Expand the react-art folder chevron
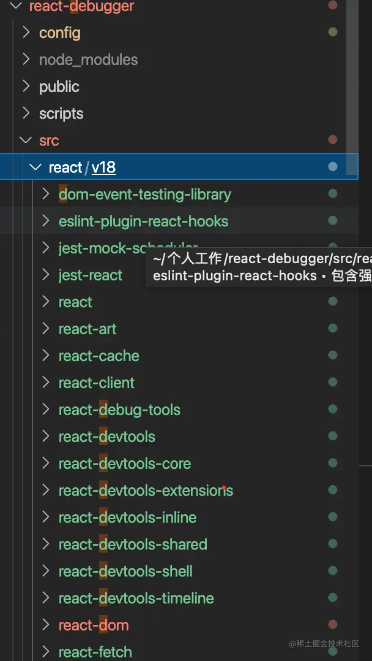The height and width of the screenshot is (661, 372). [x=45, y=329]
